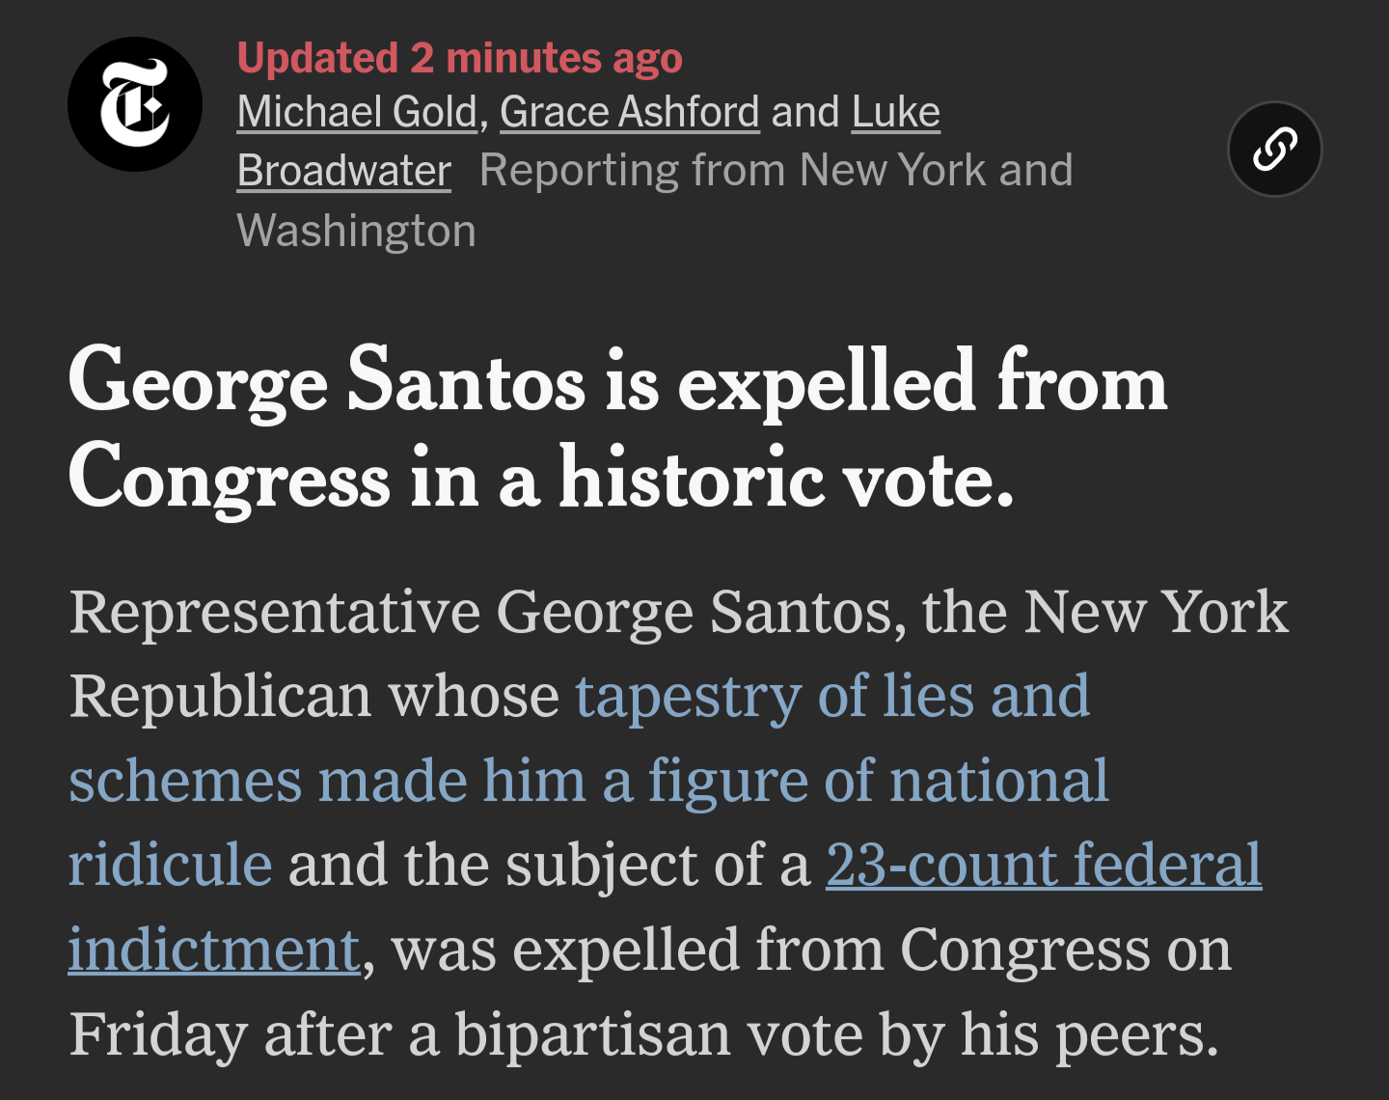
Task: Click the word "Luke" in the byline
Action: [x=896, y=112]
